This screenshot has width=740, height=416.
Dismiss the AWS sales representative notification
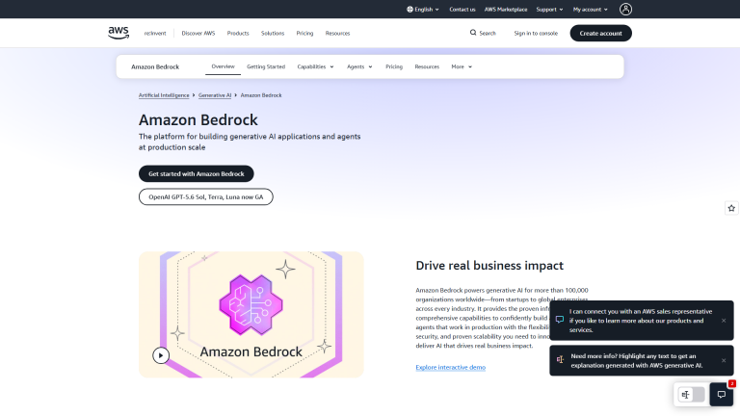click(x=724, y=321)
